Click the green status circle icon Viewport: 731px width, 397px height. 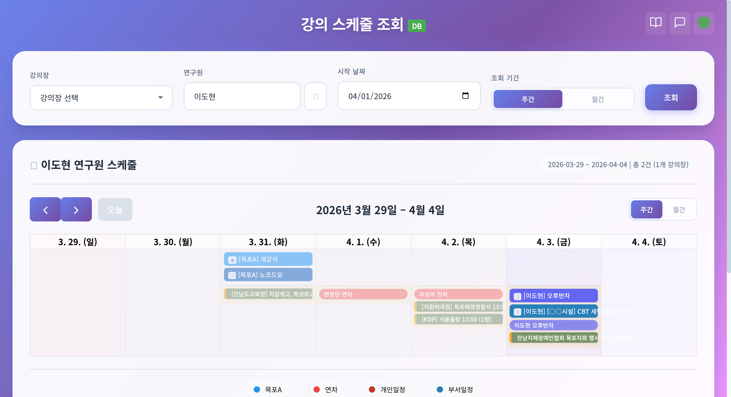(x=704, y=23)
